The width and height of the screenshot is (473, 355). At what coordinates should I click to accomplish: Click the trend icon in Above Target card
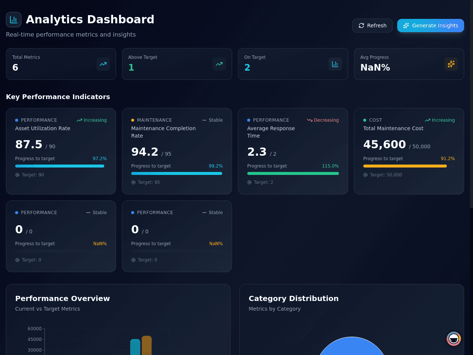click(x=219, y=64)
